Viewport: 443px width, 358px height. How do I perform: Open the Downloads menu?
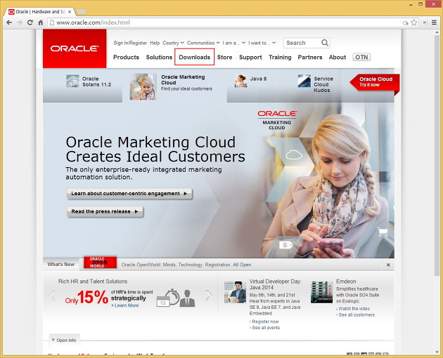coord(194,58)
